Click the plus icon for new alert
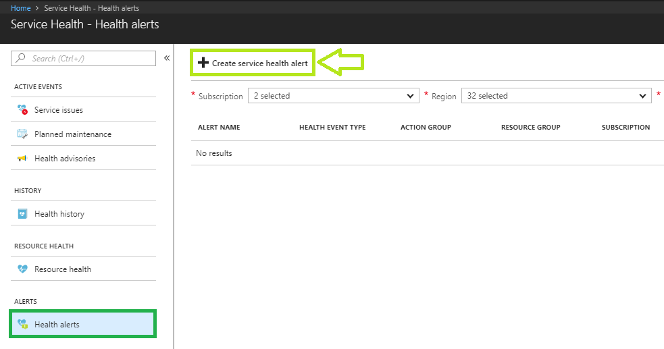 203,63
